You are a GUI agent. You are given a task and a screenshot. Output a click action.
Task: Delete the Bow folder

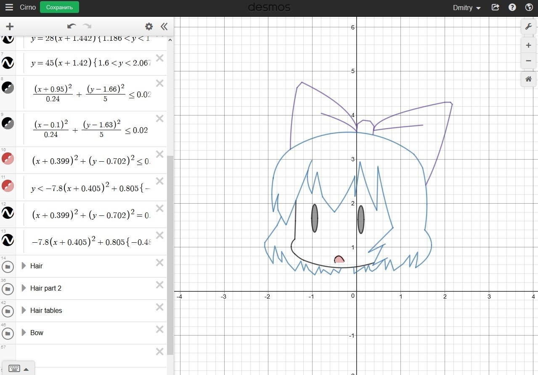point(160,330)
